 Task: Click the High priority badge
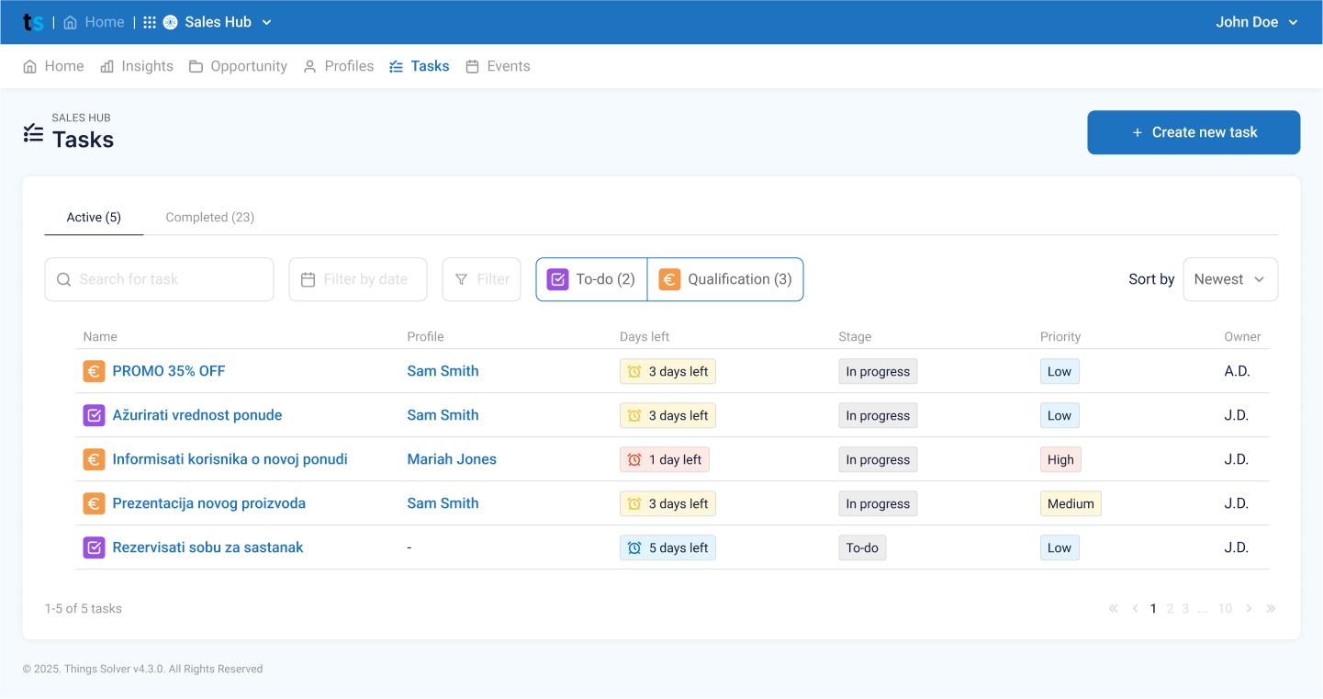pyautogui.click(x=1060, y=459)
